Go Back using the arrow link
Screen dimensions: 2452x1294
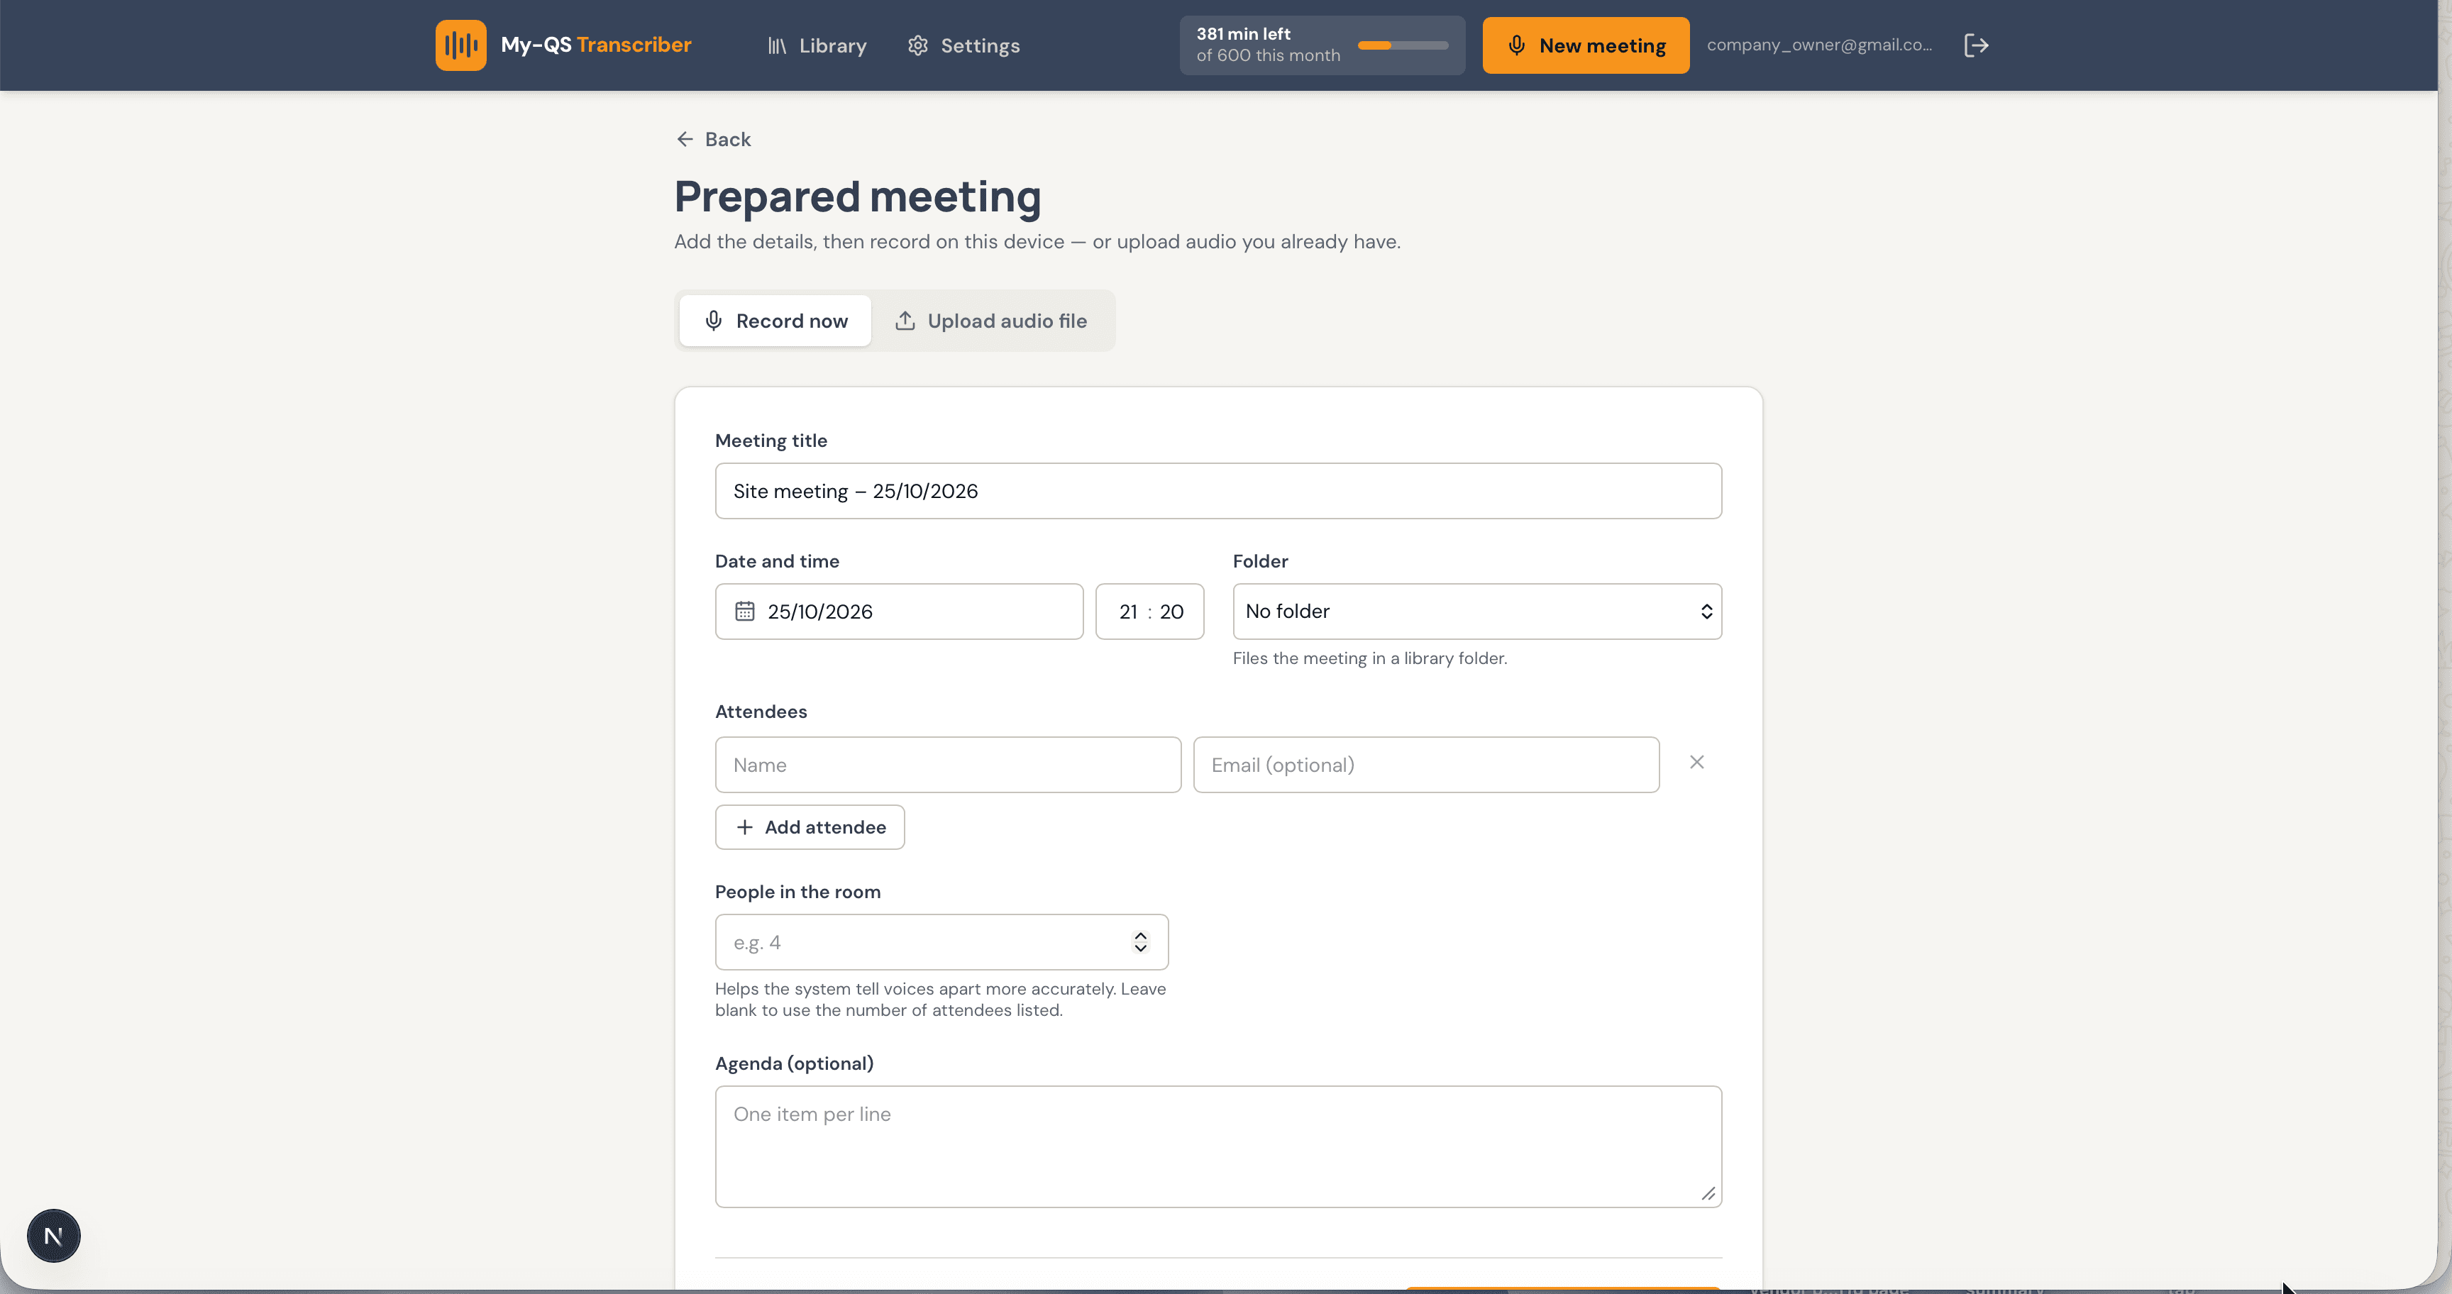coord(713,139)
